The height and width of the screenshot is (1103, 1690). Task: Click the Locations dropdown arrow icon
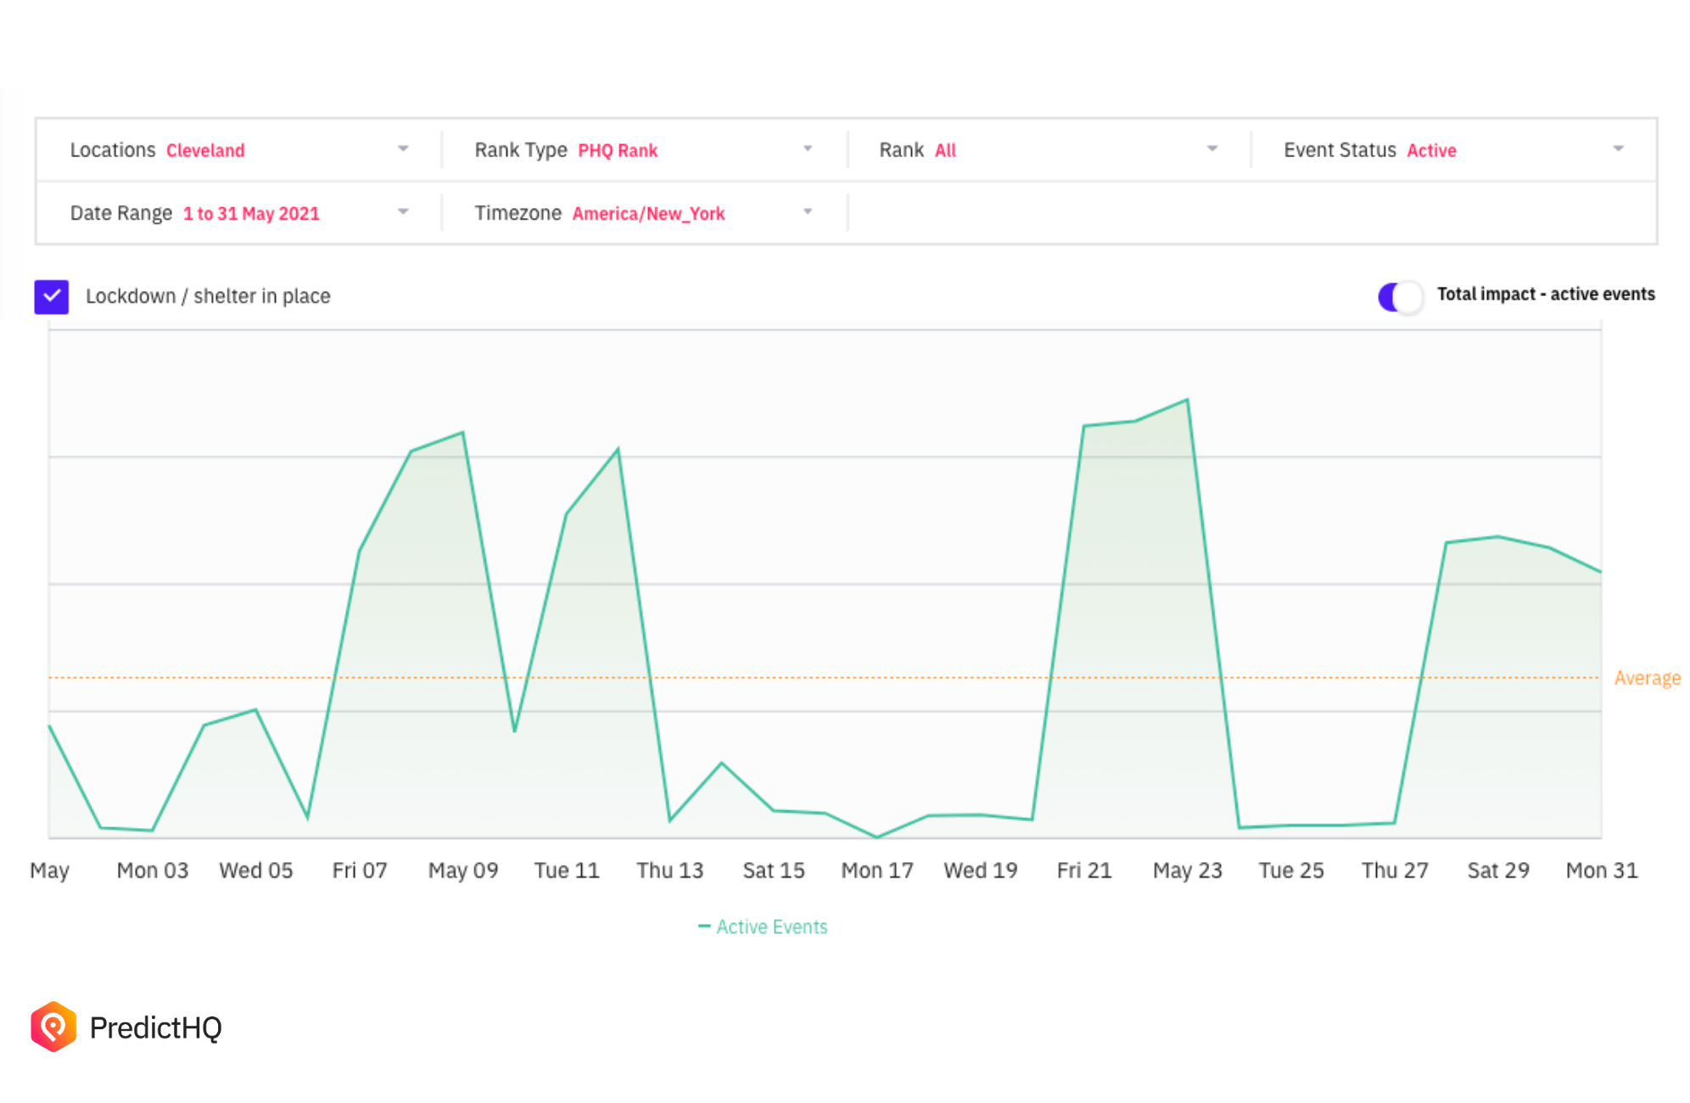click(x=403, y=149)
